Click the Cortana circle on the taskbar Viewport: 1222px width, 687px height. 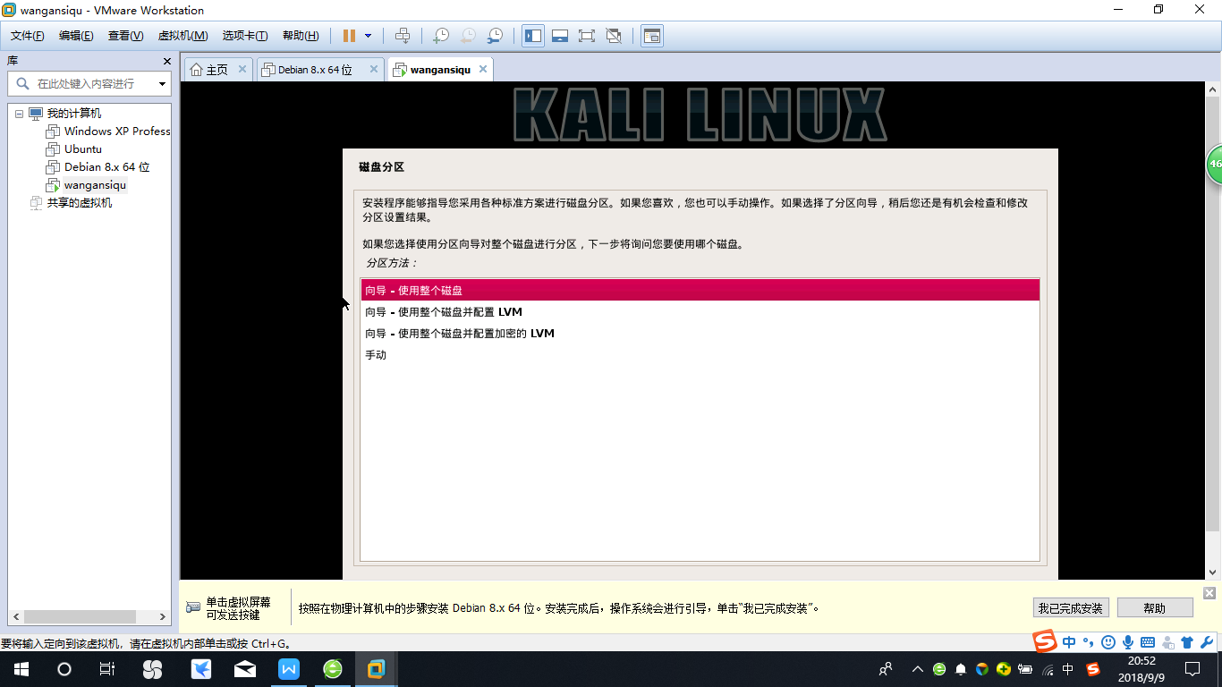(64, 669)
